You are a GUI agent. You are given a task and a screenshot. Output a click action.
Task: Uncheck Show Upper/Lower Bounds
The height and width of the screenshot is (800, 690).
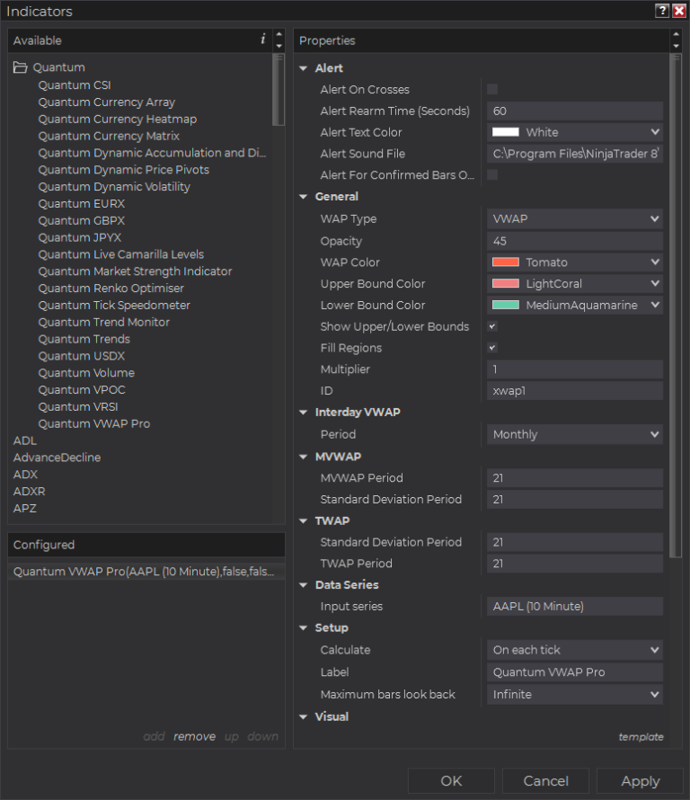tap(492, 326)
